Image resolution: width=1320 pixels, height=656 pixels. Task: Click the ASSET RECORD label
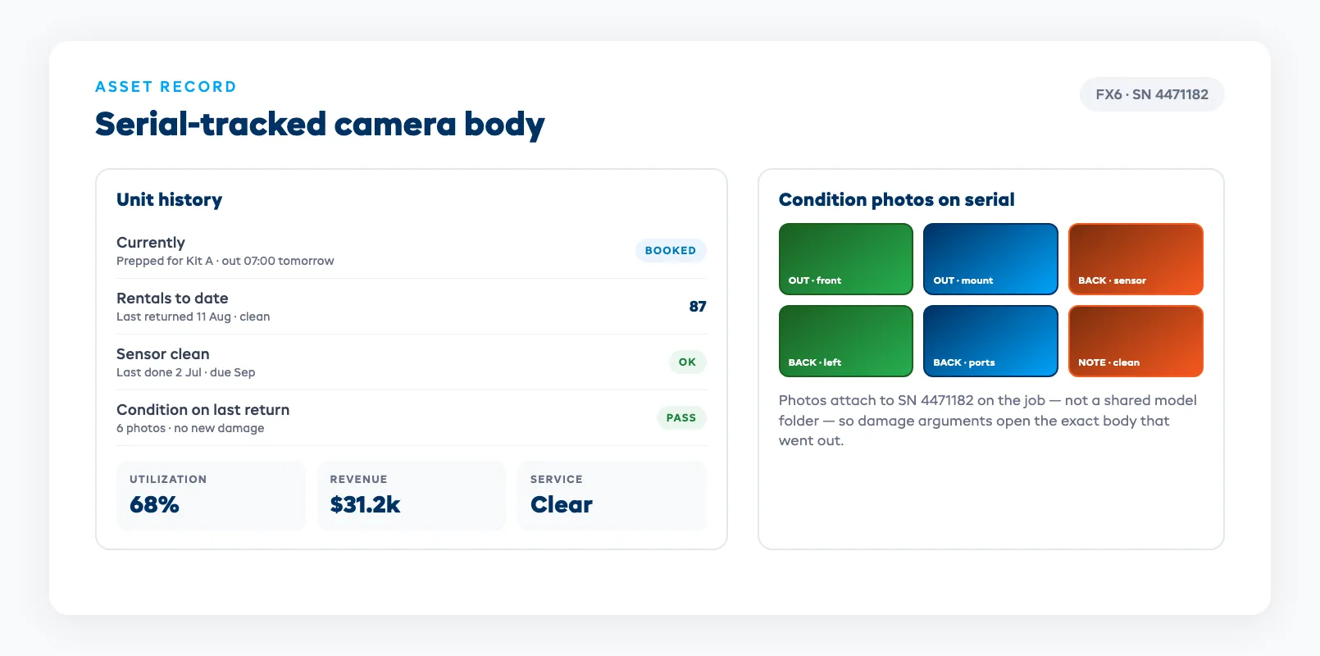tap(166, 87)
